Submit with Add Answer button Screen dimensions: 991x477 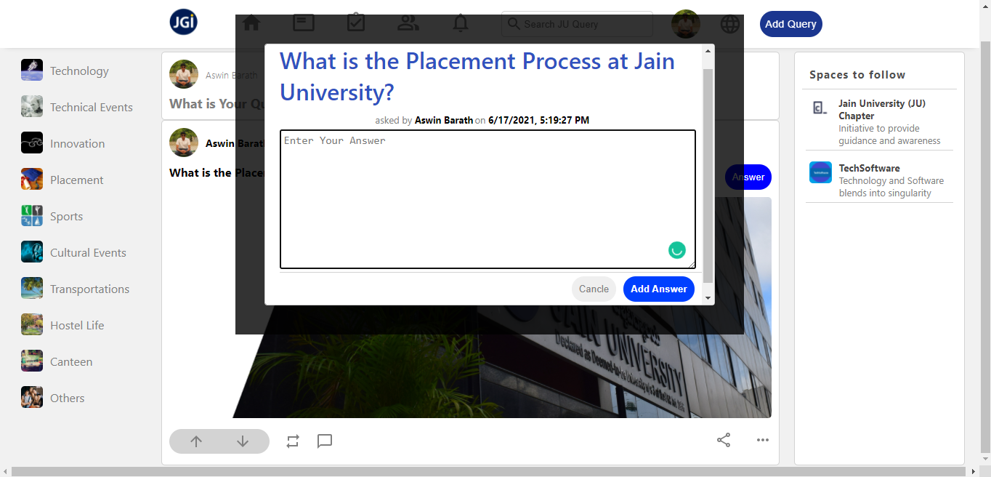[659, 289]
